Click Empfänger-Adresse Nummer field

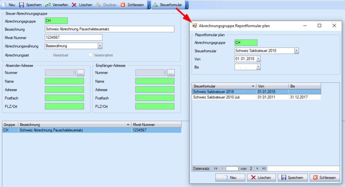tap(151, 73)
